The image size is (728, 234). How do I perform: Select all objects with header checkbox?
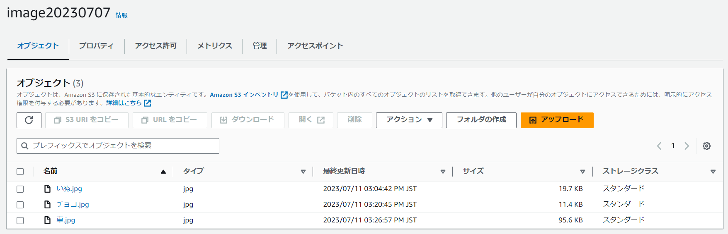coord(20,172)
